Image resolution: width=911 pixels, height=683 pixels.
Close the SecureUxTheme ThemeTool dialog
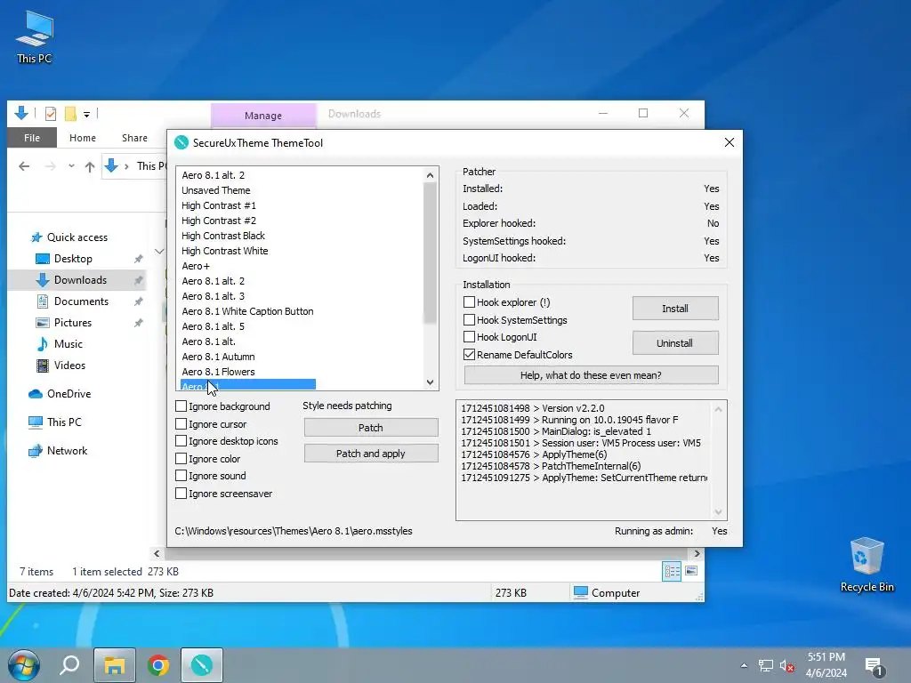pyautogui.click(x=730, y=142)
